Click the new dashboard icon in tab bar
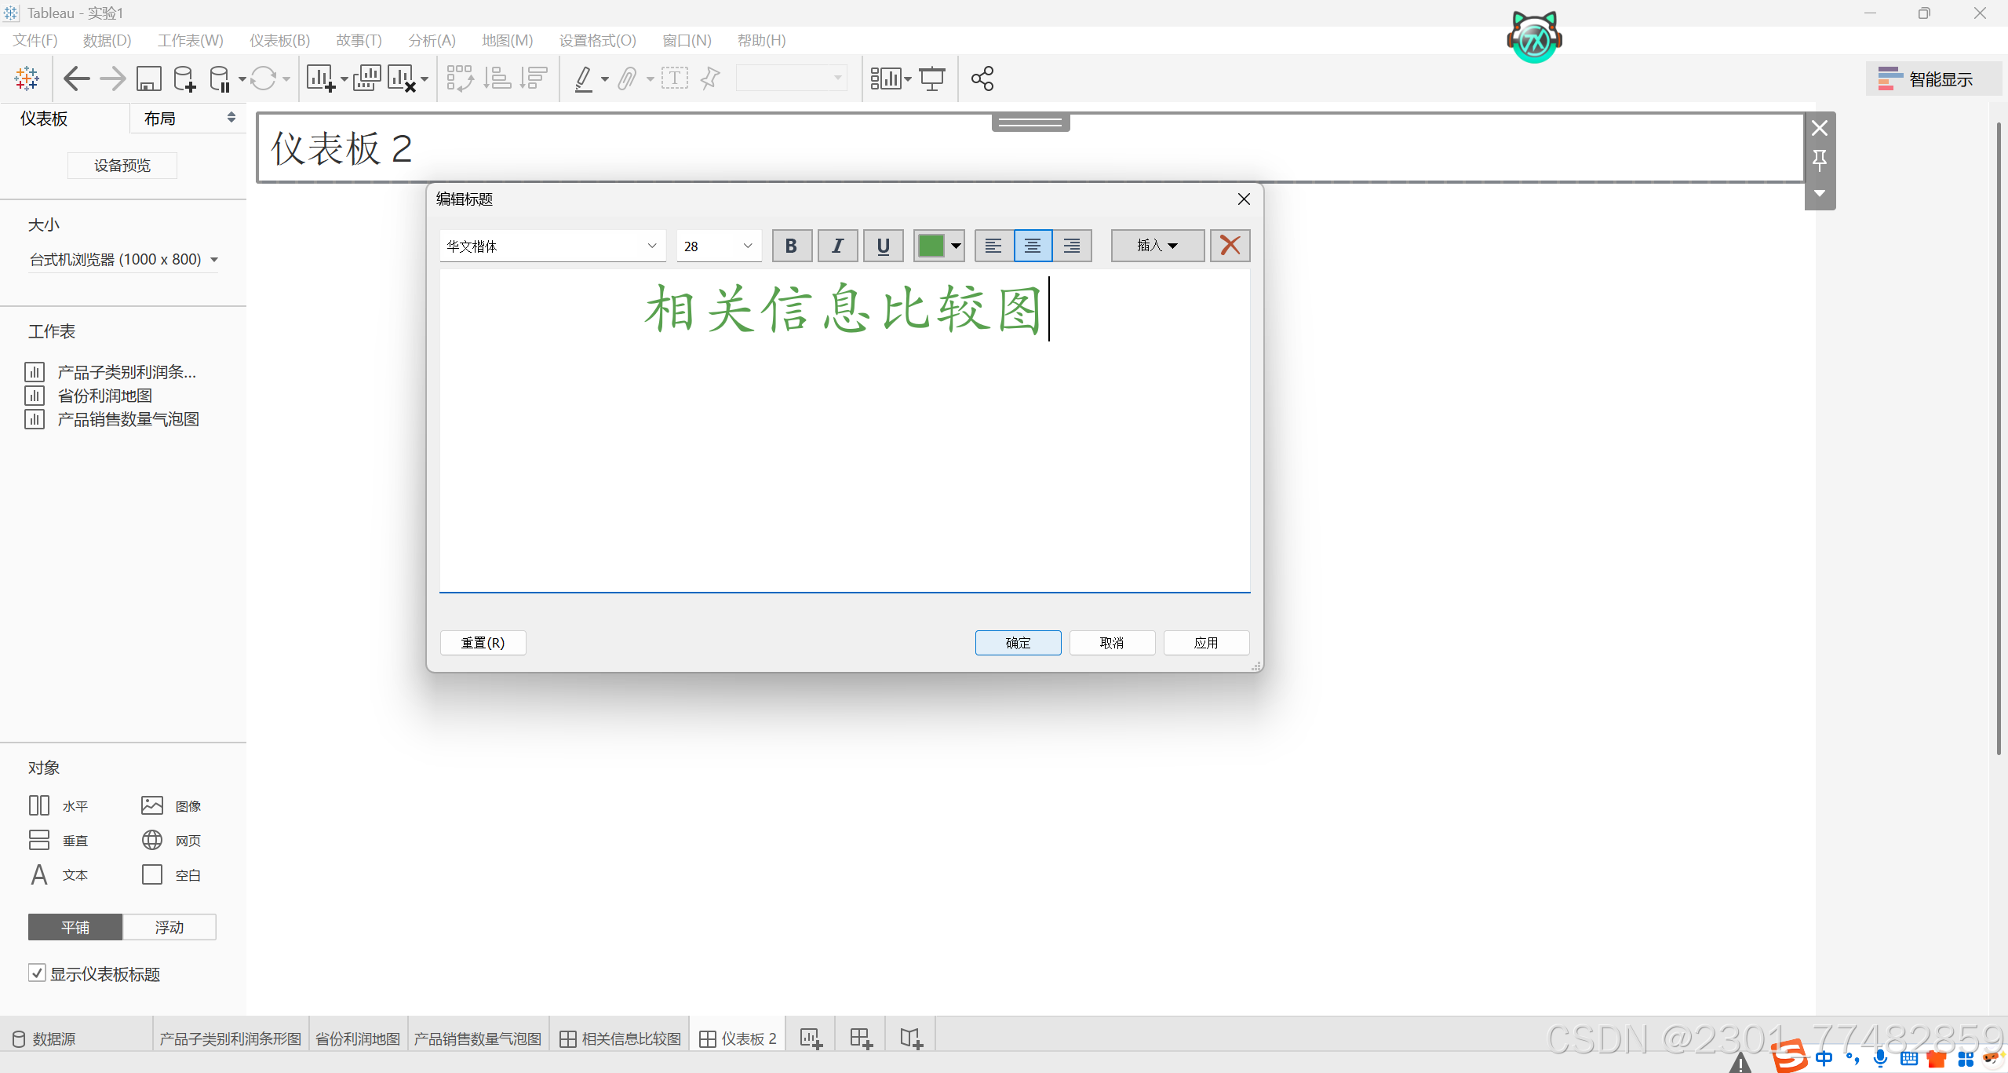 coord(861,1038)
